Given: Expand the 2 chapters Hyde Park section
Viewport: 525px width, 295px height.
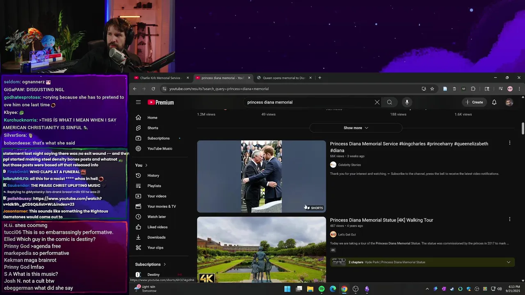Looking at the screenshot, I should pyautogui.click(x=422, y=262).
